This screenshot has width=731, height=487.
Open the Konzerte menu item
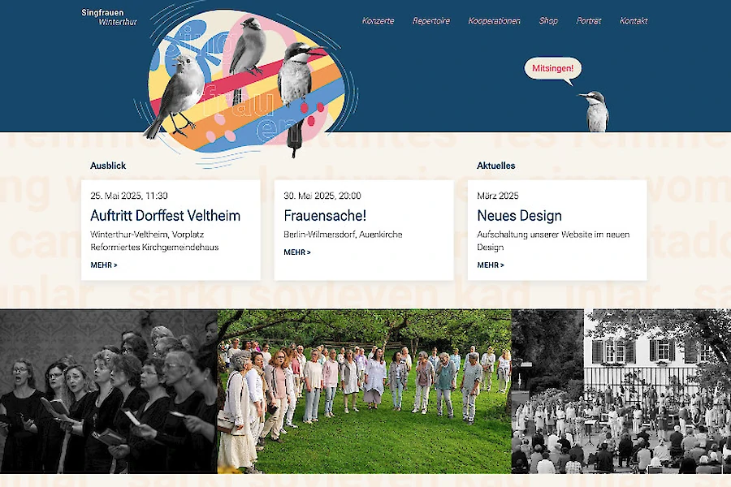tap(378, 20)
